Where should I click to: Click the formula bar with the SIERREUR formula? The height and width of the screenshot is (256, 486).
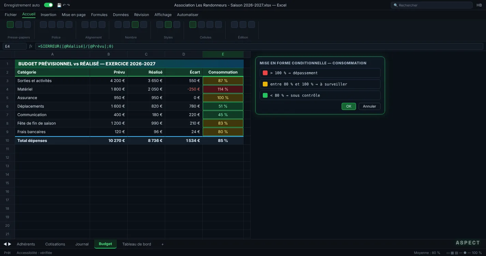point(259,46)
